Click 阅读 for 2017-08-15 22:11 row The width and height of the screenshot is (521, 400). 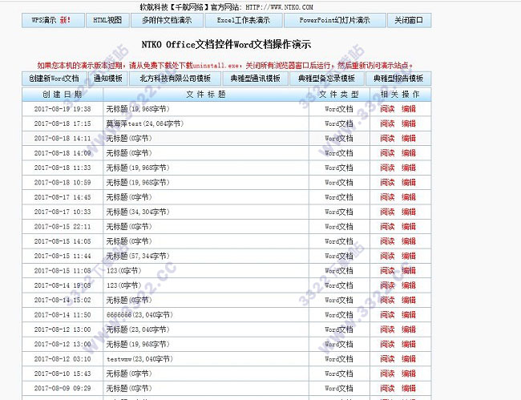[387, 227]
